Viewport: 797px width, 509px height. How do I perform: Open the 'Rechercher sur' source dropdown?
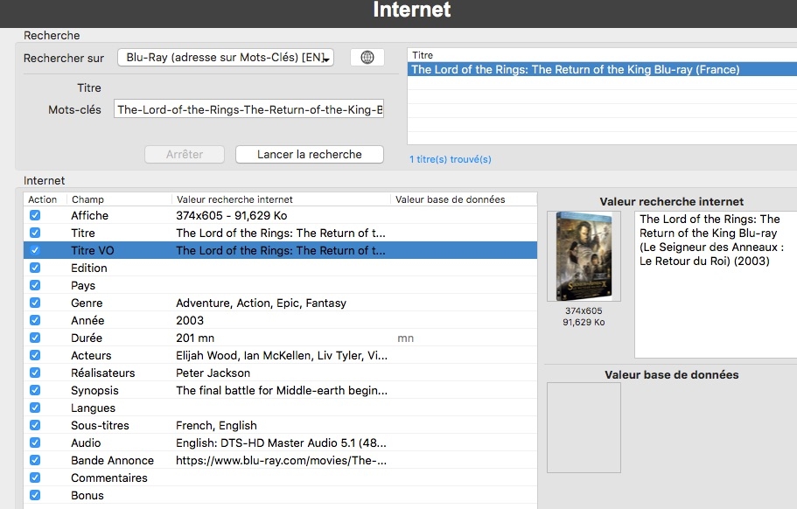tap(226, 58)
